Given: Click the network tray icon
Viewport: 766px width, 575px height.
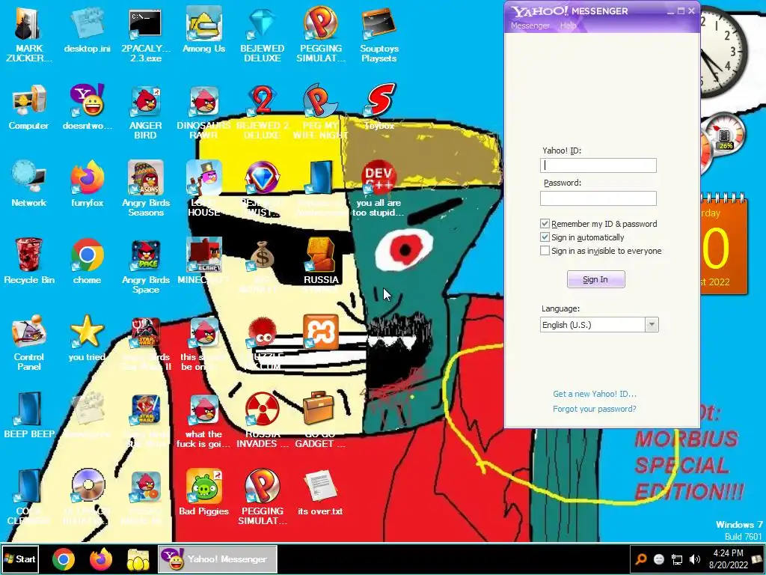Looking at the screenshot, I should coord(677,559).
